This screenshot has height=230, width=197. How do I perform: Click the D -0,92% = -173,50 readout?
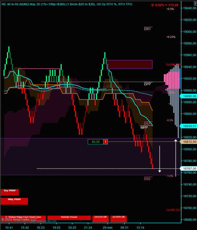pyautogui.click(x=165, y=5)
